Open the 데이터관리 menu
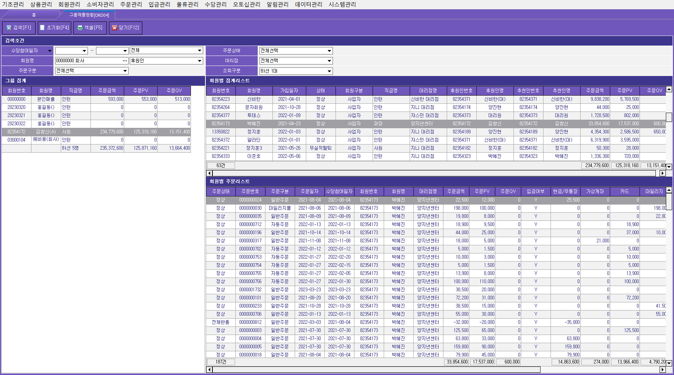This screenshot has height=375, width=674. point(308,4)
